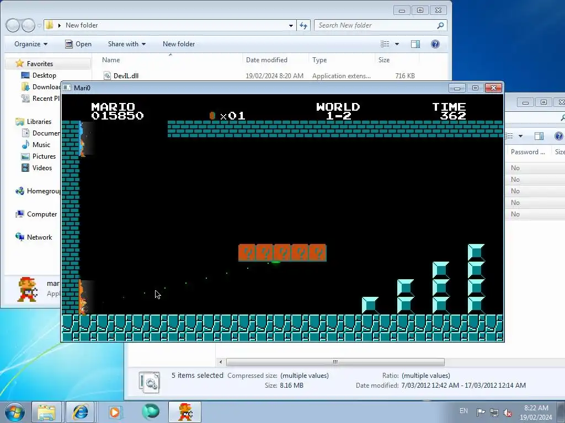Sort files by the Type column header
Screen dimensions: 565x423
coord(319,60)
